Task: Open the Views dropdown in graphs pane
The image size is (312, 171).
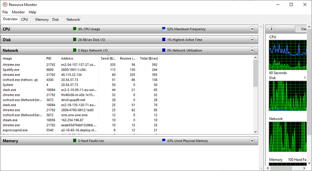Action: tap(301, 29)
